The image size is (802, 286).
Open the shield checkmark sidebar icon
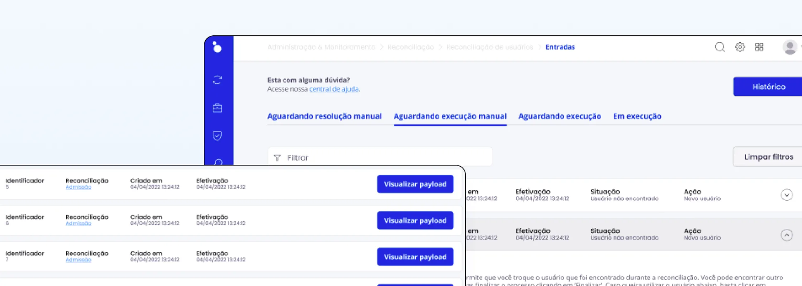click(x=217, y=135)
